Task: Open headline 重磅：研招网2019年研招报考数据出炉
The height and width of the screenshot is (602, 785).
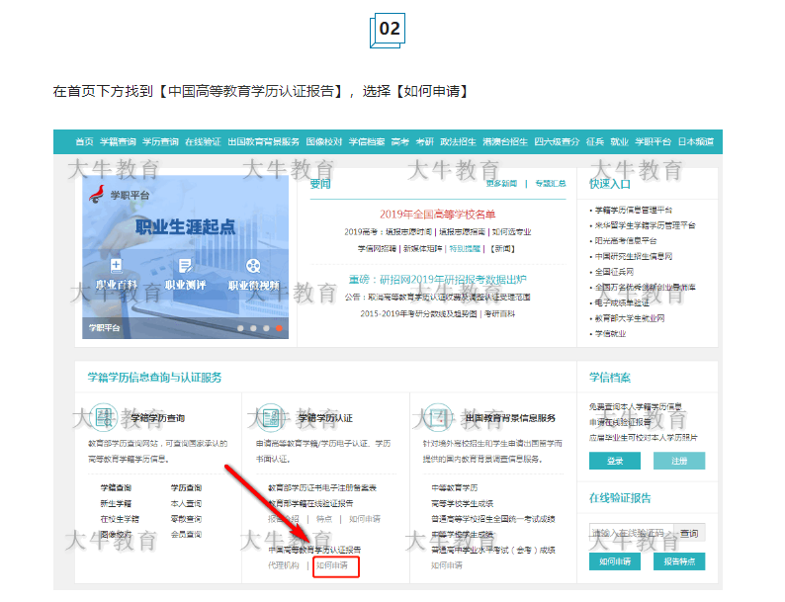Action: [x=438, y=279]
